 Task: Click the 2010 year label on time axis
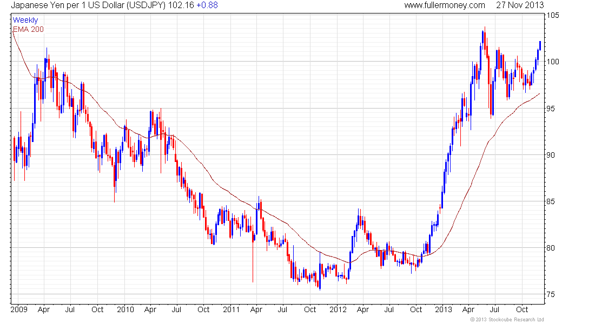pos(125,309)
